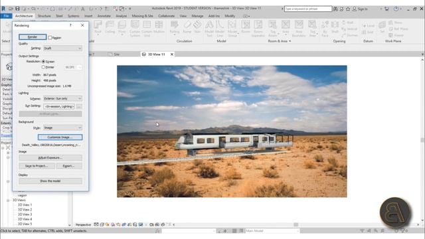Click the Rendering dialog help question mark
The width and height of the screenshot is (425, 239).
(71, 25)
